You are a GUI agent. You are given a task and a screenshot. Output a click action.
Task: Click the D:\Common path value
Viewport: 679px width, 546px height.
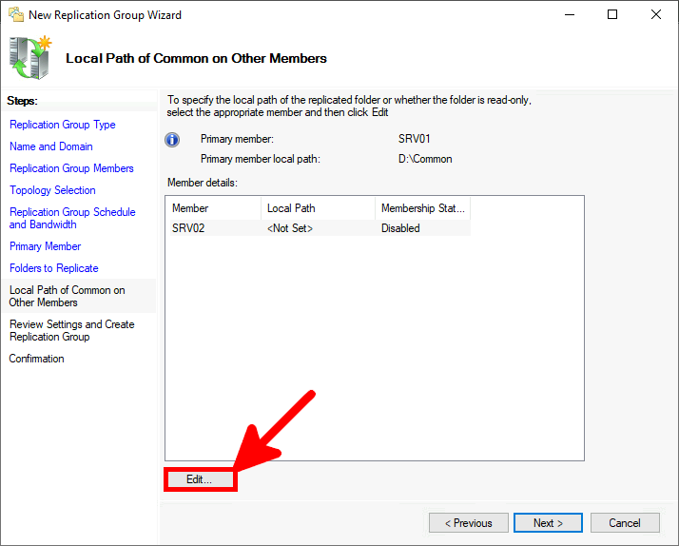(x=425, y=159)
